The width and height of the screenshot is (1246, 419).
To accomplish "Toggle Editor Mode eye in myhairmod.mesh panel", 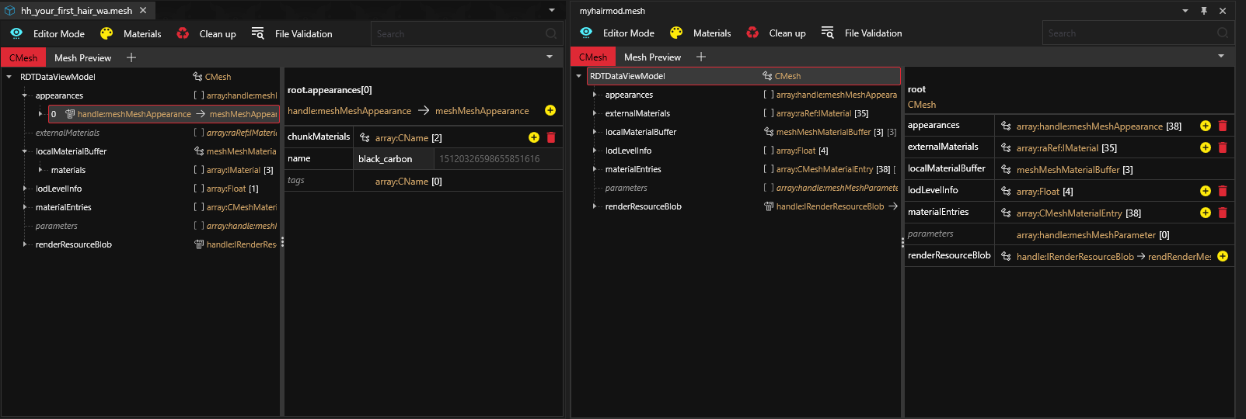I will tap(586, 33).
